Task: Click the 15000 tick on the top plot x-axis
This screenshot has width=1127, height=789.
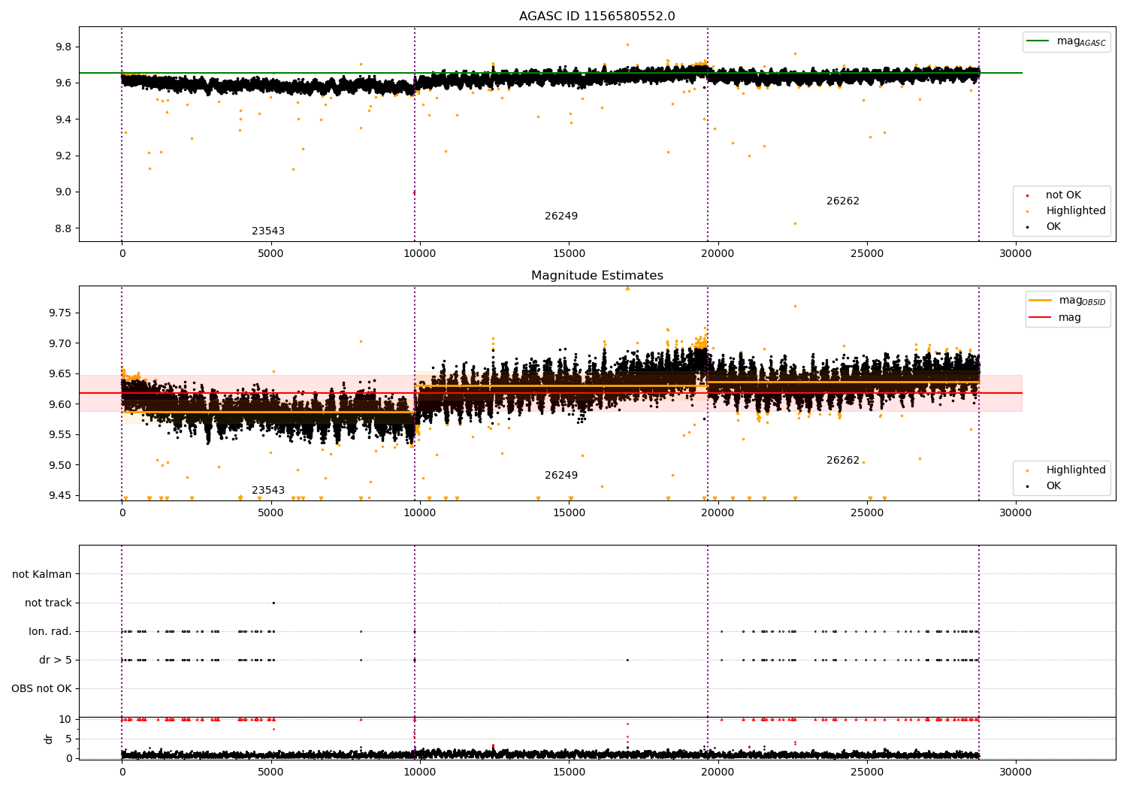Action: click(569, 253)
